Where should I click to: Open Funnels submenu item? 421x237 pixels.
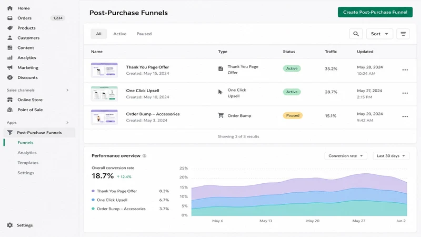(x=25, y=143)
